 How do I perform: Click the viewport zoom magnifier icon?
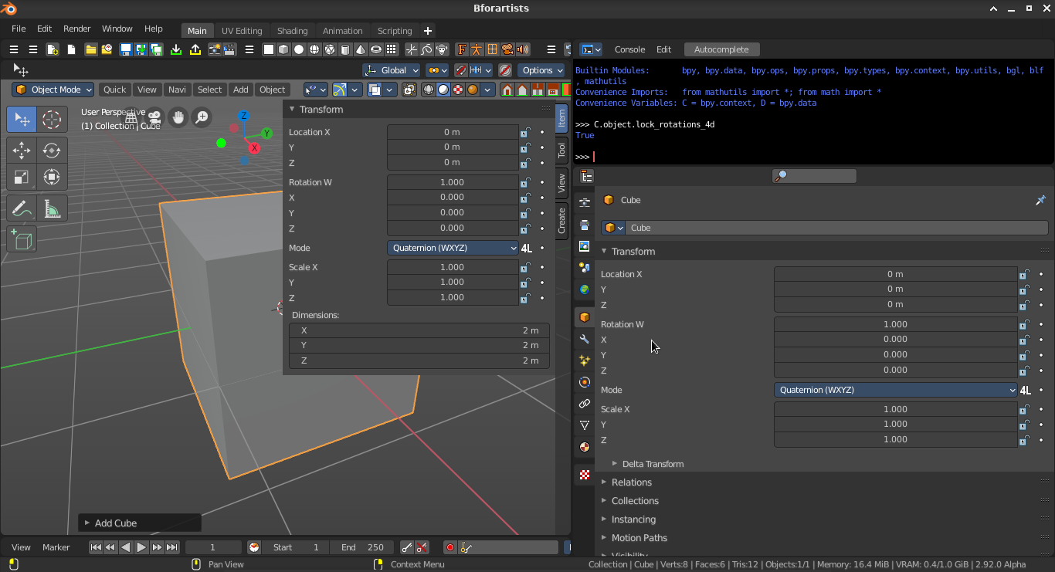click(202, 117)
